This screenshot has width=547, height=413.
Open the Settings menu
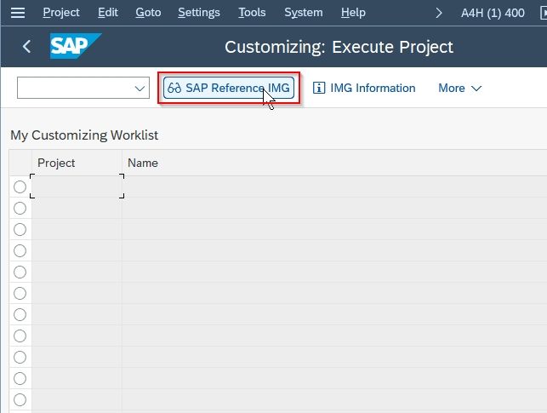point(199,13)
